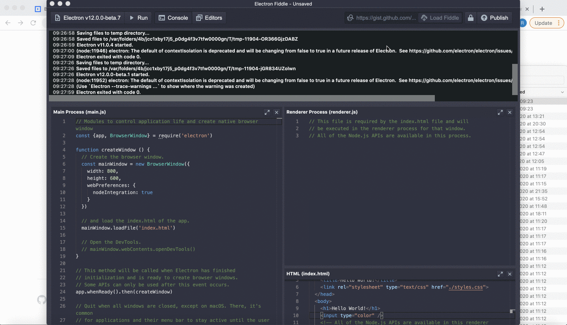Click line number 15 in main.js gutter
Viewport: 567px width, 325px height.
tap(62, 228)
